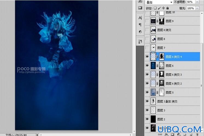Screen dimensions: 204x136
Task: Click mask link icon on 图层 9
Action: point(157,21)
